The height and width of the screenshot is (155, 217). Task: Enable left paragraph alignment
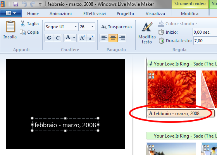[x=104, y=38]
